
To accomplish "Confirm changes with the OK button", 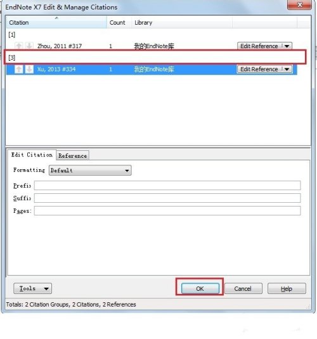I will pyautogui.click(x=200, y=289).
